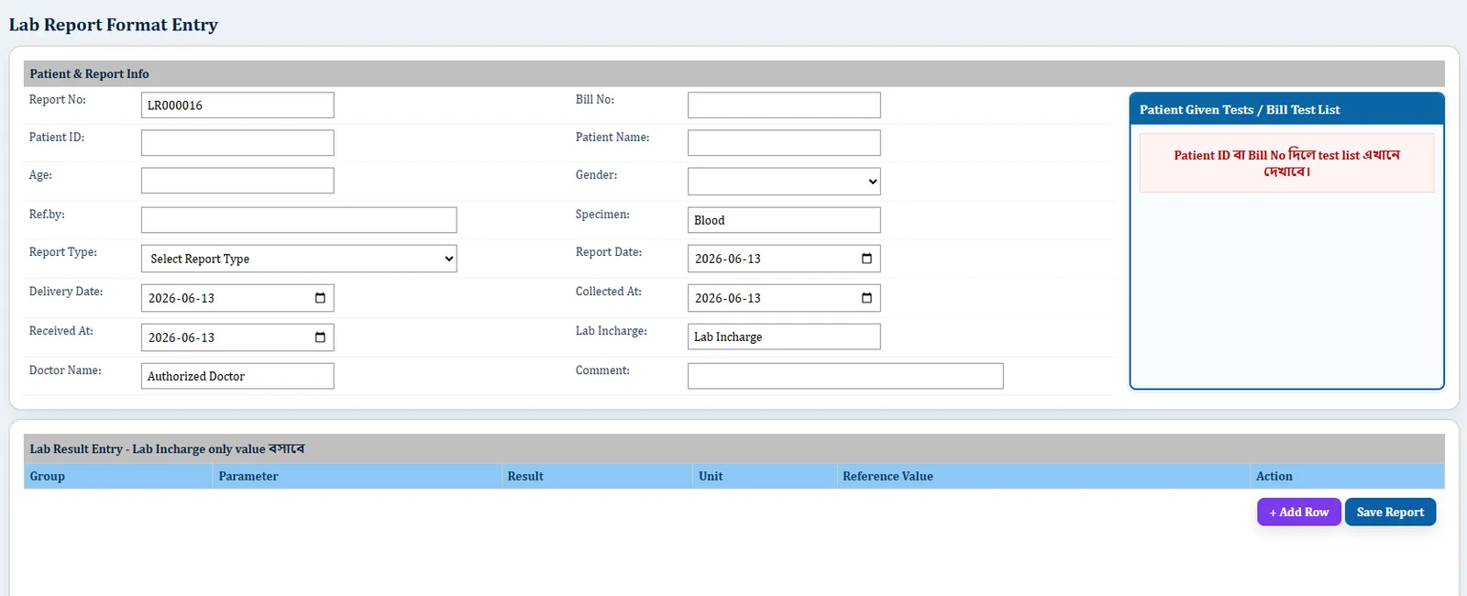
Task: Open the Select Report Type dropdown
Action: point(299,259)
